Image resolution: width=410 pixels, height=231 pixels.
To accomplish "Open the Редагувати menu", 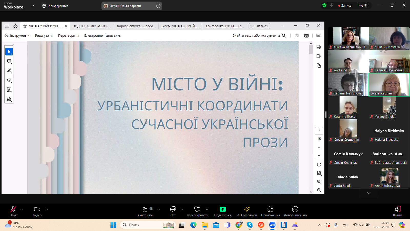I will coord(44,36).
